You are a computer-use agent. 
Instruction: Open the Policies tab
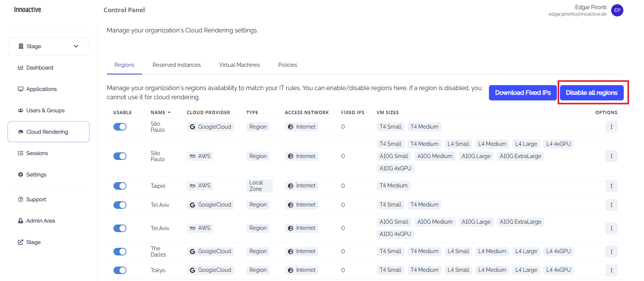(x=288, y=65)
